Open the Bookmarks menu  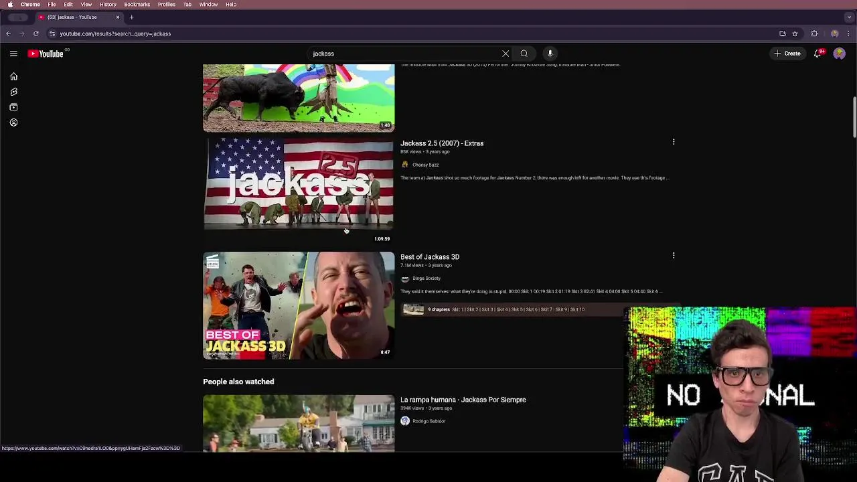click(x=137, y=4)
